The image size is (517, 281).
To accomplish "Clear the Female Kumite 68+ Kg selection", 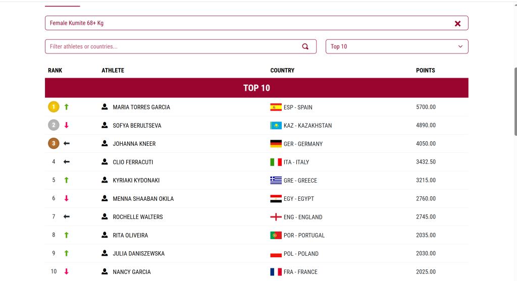I will click(457, 23).
